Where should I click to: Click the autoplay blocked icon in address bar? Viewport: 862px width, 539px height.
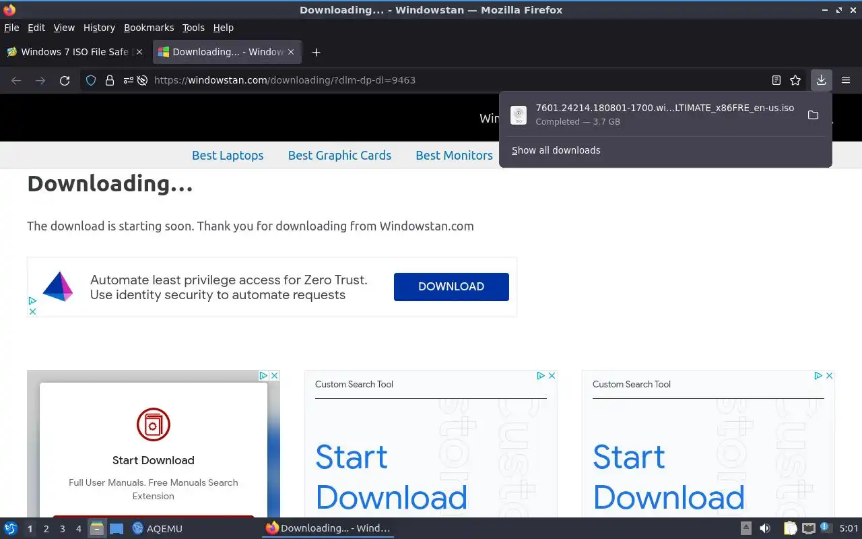142,80
